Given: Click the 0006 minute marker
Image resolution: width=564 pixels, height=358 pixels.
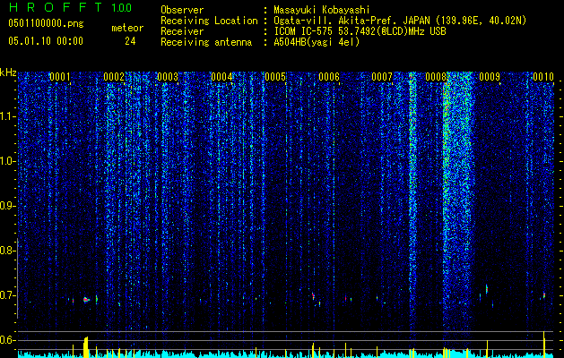Looking at the screenshot, I should click(x=329, y=77).
